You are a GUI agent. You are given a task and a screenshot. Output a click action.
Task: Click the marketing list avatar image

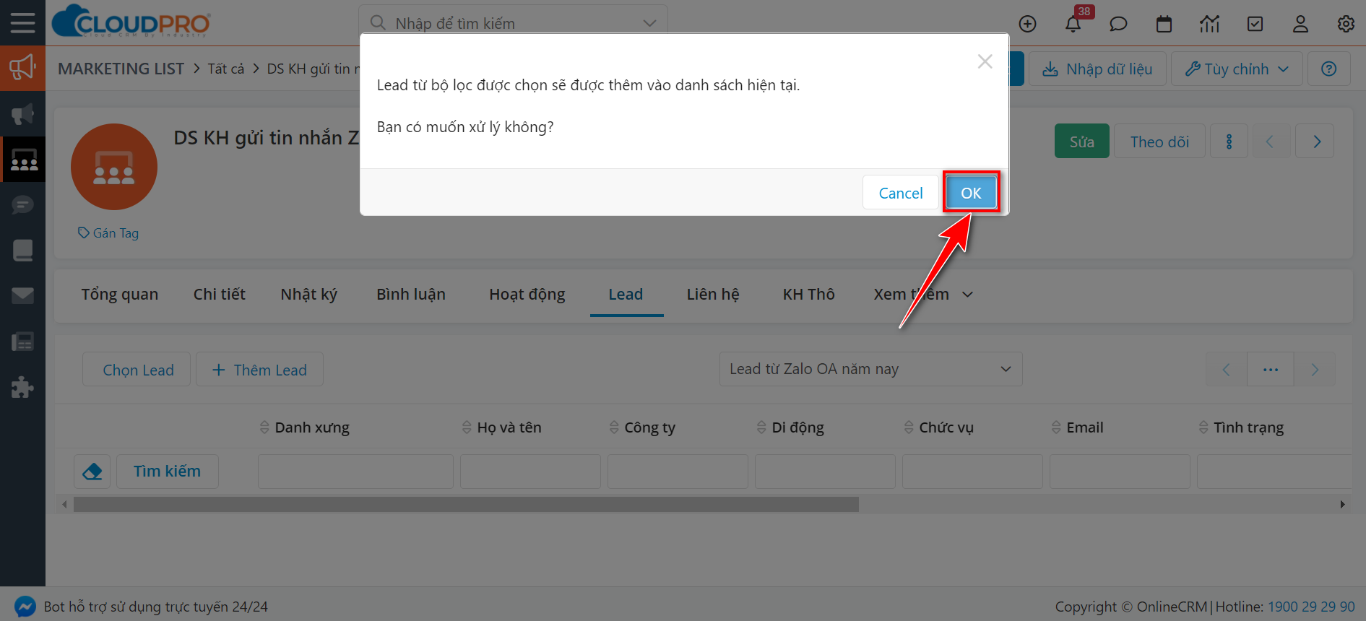point(114,167)
